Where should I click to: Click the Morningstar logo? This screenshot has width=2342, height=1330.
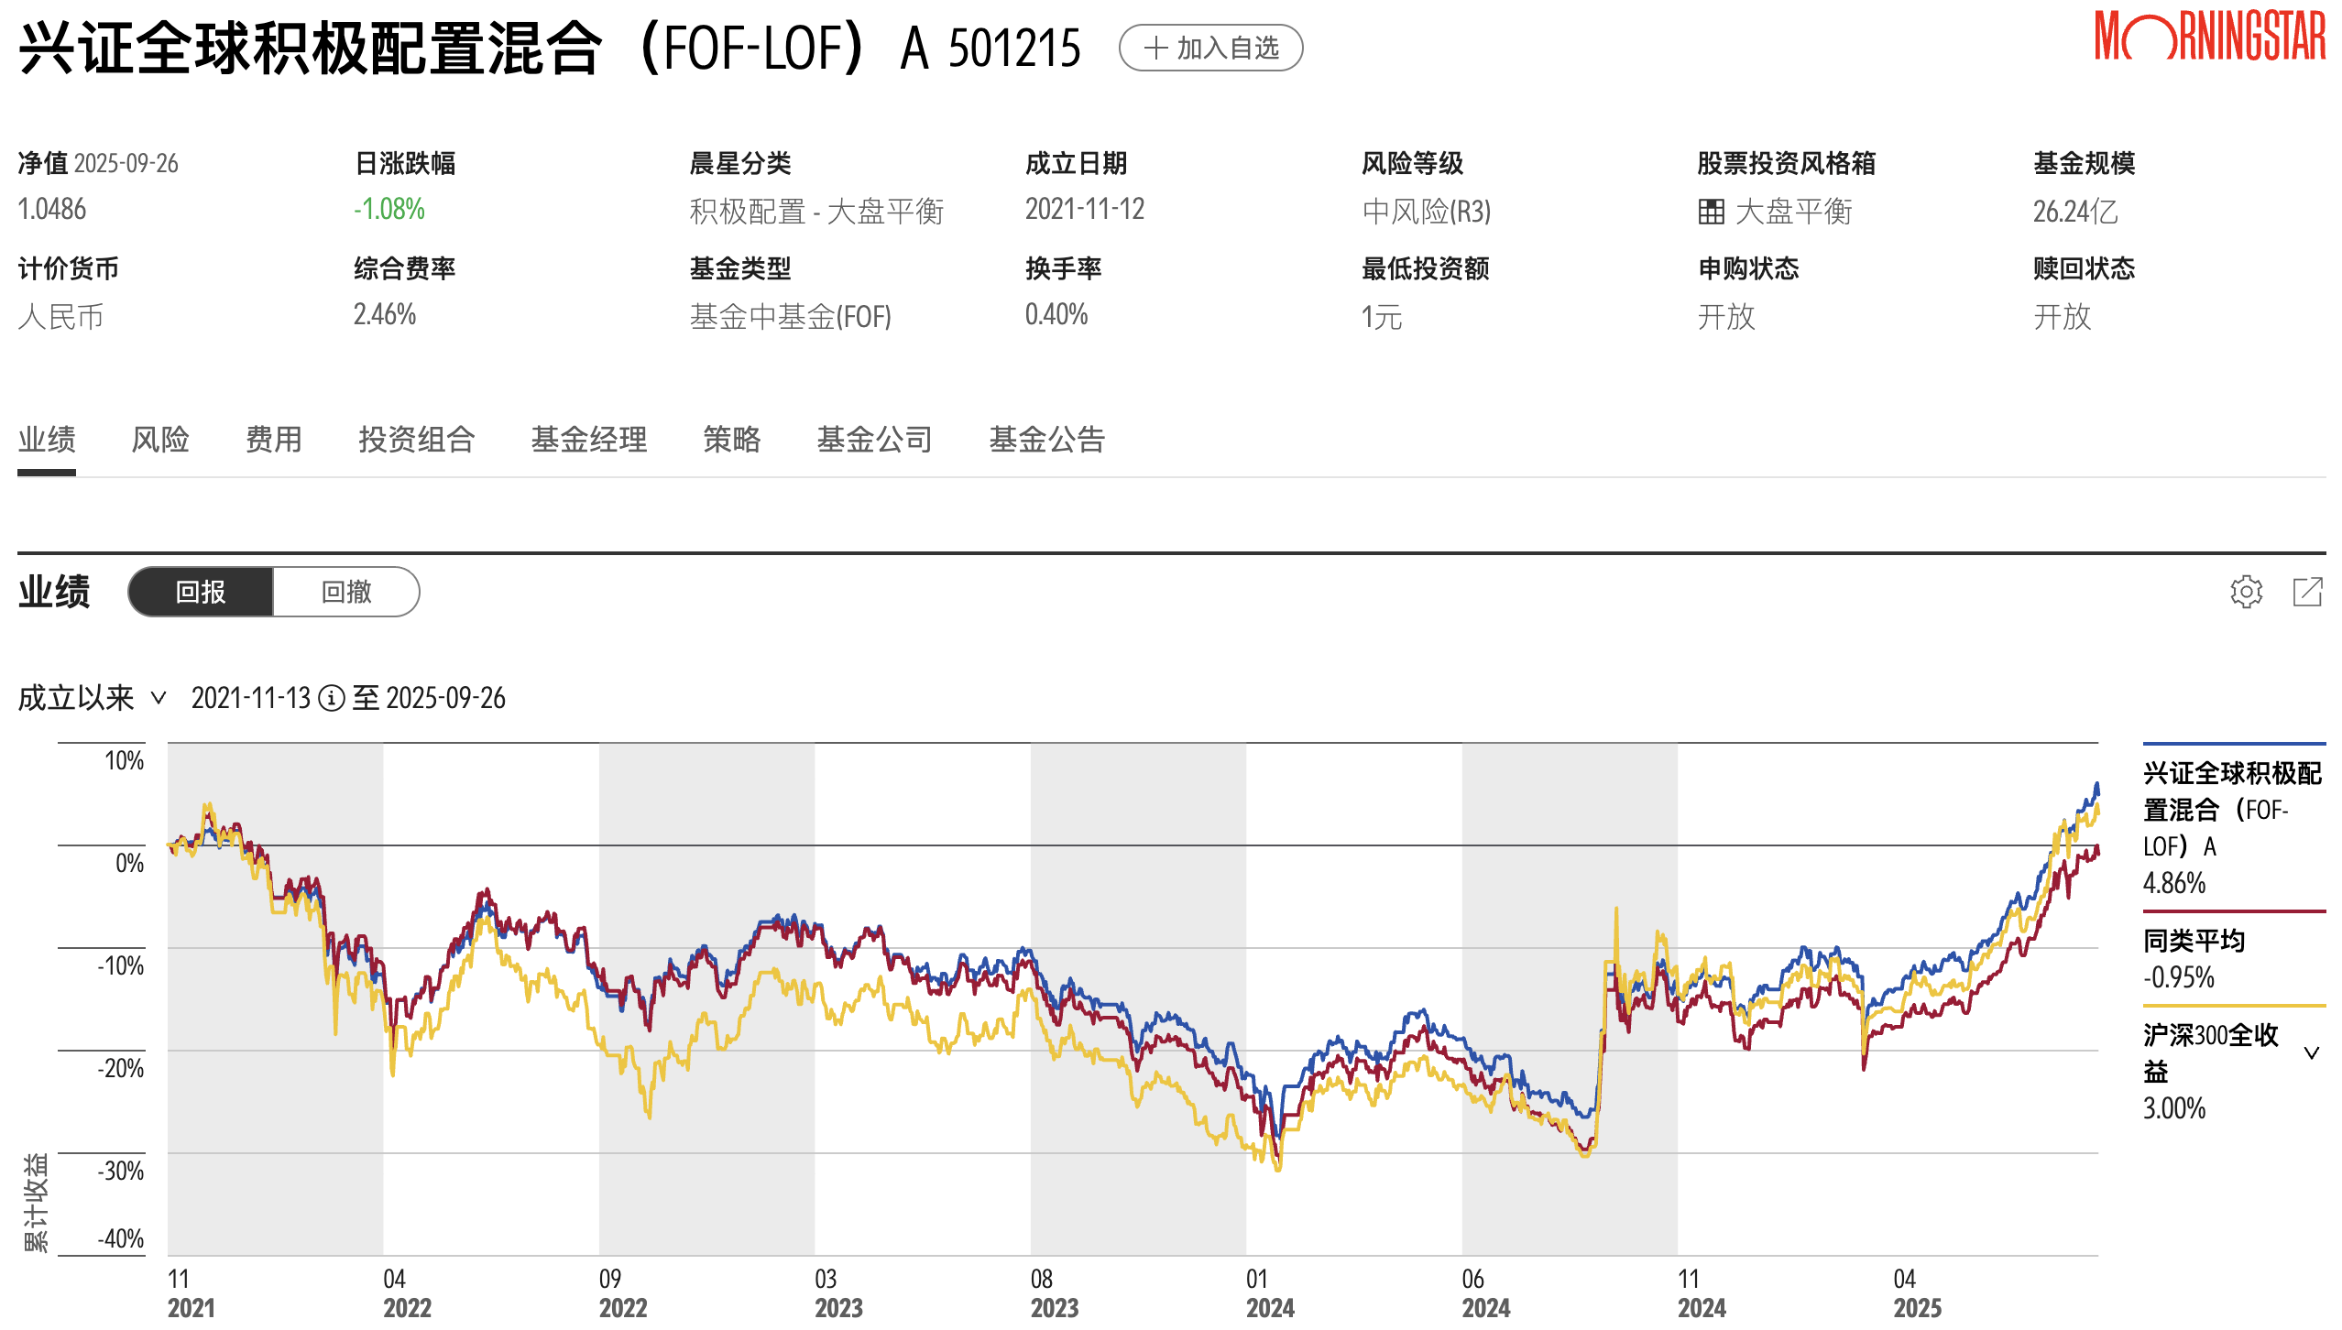[x=2209, y=37]
